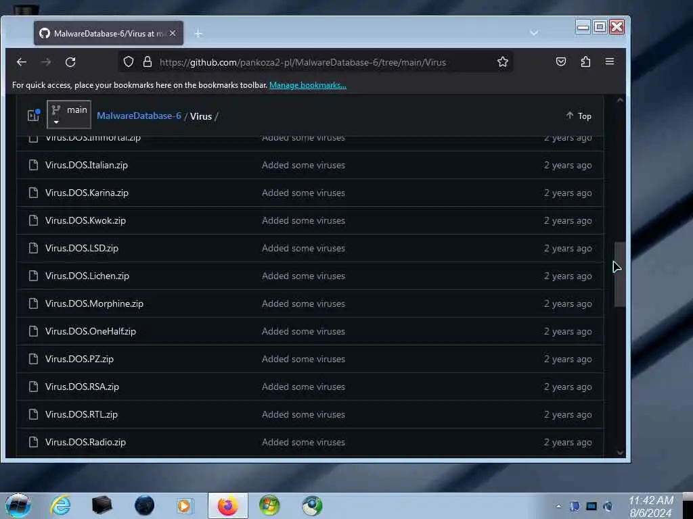Open the Extensions puzzle icon
Screen dimensions: 693x519
585,61
